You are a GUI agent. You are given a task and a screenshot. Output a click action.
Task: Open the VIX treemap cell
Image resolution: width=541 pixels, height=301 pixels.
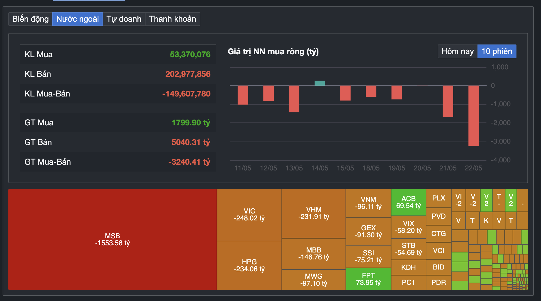[408, 227]
